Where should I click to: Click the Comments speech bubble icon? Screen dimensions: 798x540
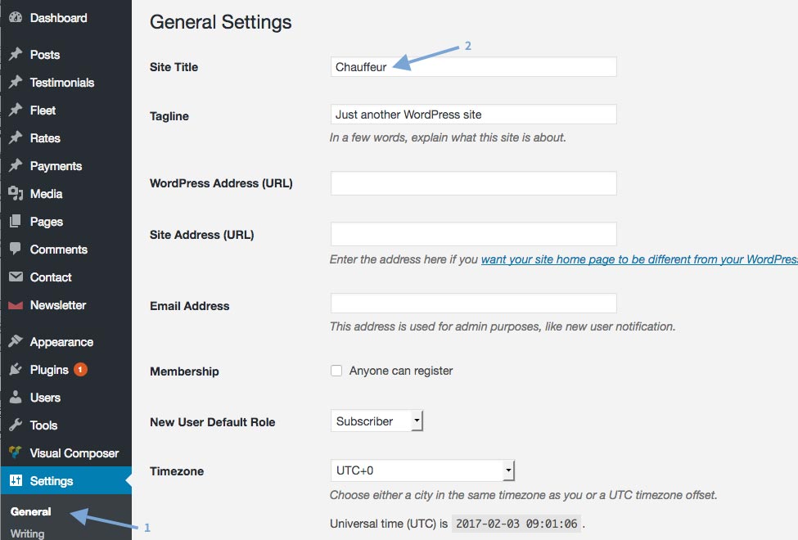coord(16,249)
